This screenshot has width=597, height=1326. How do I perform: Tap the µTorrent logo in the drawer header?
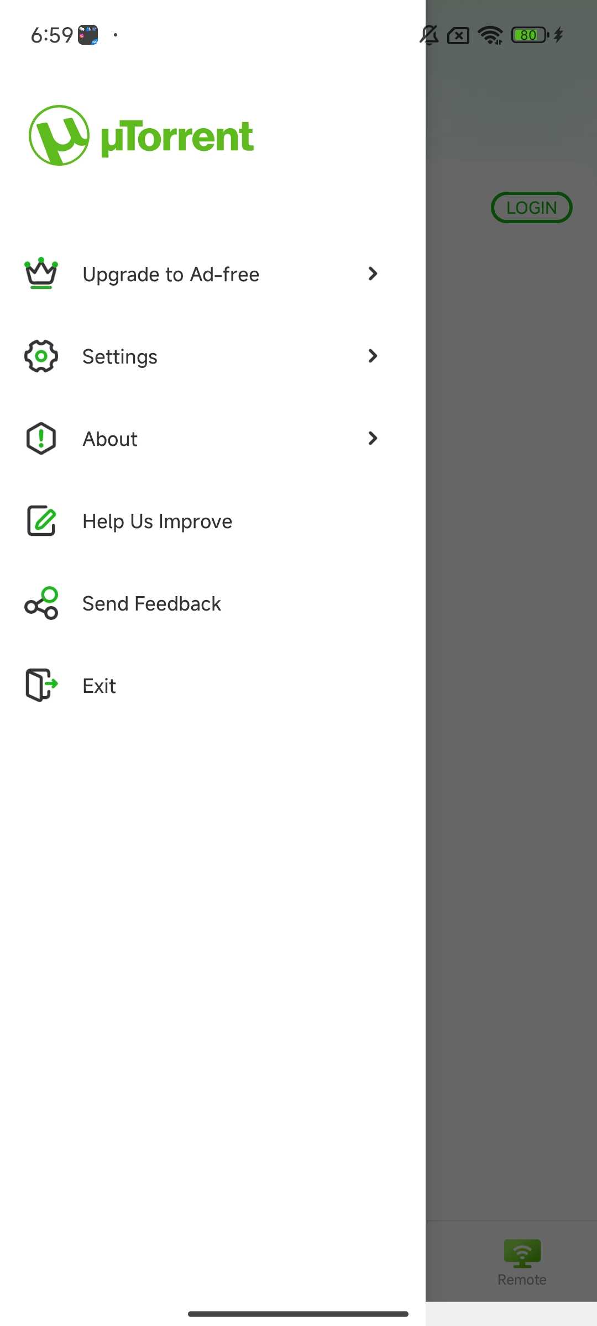tap(141, 136)
